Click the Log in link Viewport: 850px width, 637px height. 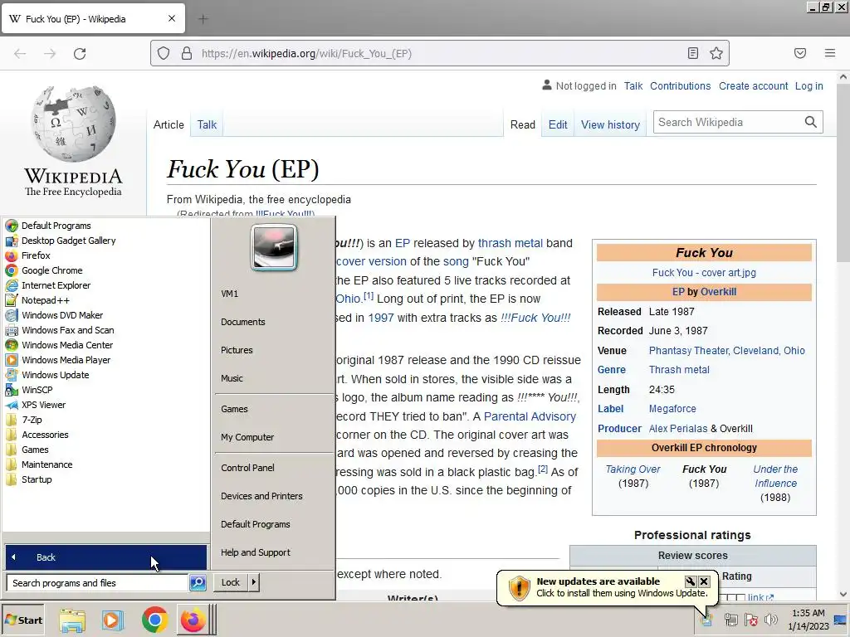(x=808, y=86)
